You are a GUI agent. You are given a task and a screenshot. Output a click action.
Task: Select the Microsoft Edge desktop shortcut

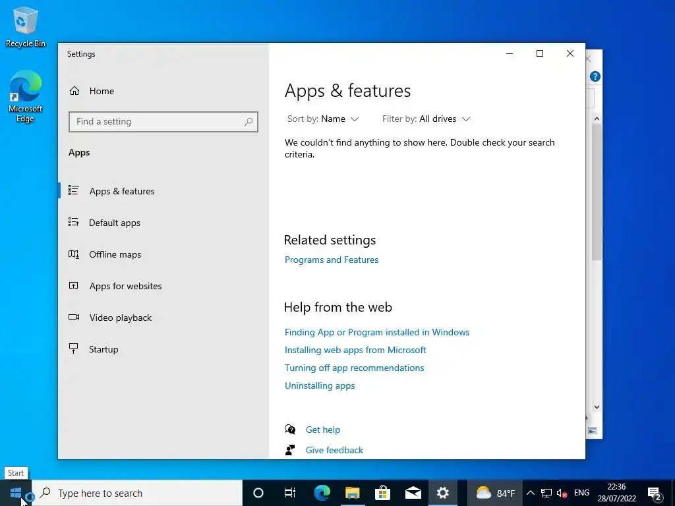pyautogui.click(x=26, y=96)
